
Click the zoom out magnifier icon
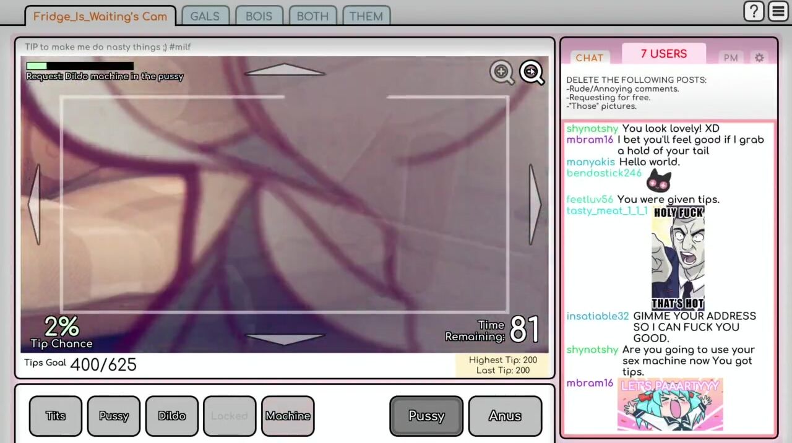point(532,72)
